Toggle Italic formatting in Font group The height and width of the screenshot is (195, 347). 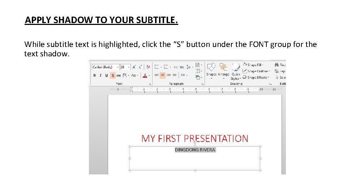pyautogui.click(x=100, y=75)
